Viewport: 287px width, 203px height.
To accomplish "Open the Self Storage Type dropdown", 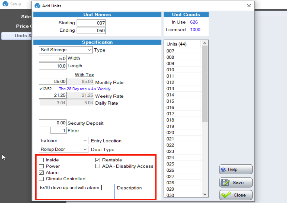I will tap(66, 50).
